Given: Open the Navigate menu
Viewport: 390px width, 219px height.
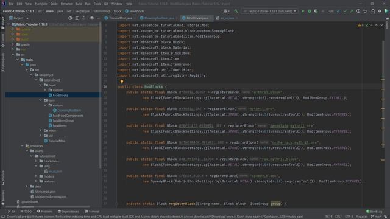Looking at the screenshot, I should 41,4.
